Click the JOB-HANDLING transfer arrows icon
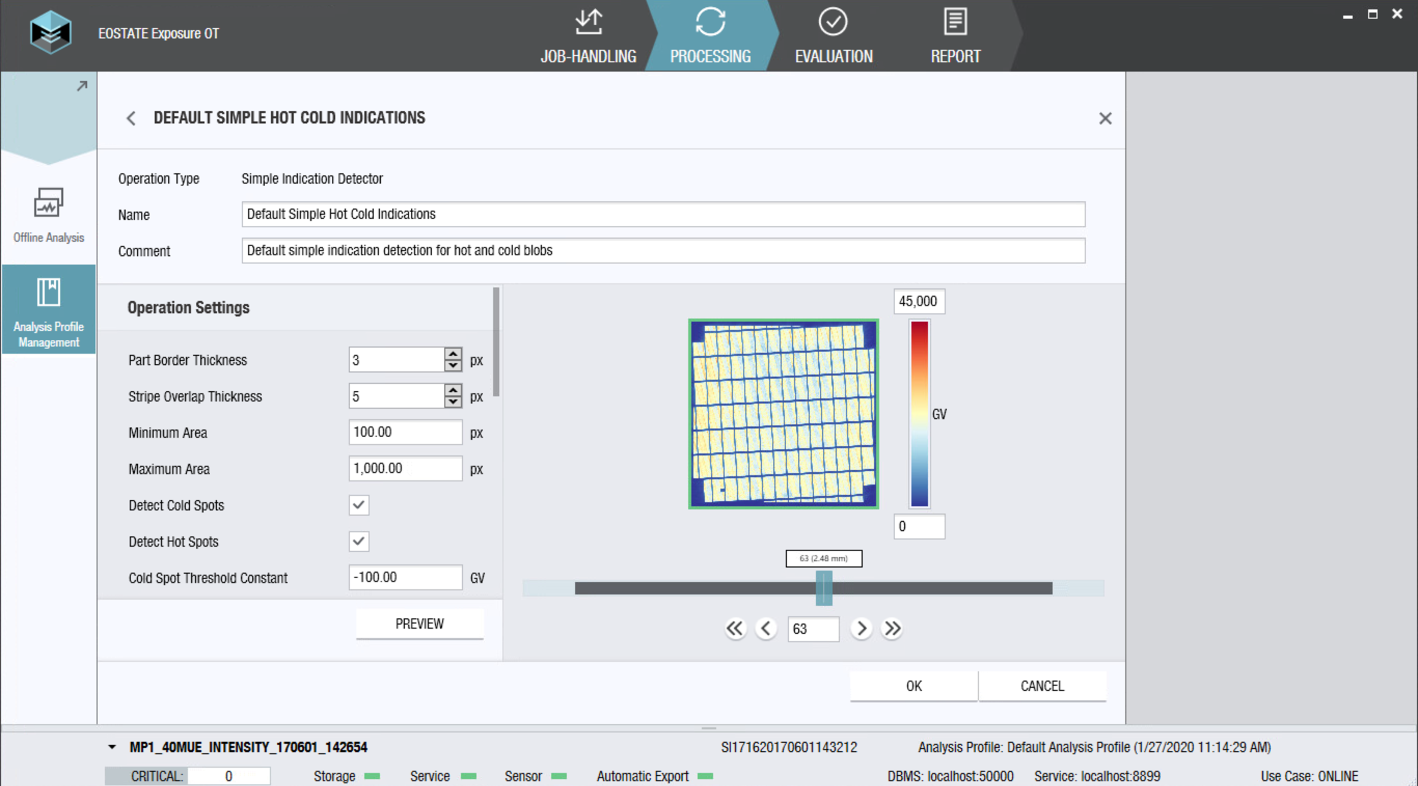Screen dimensions: 1418x786 [x=588, y=21]
